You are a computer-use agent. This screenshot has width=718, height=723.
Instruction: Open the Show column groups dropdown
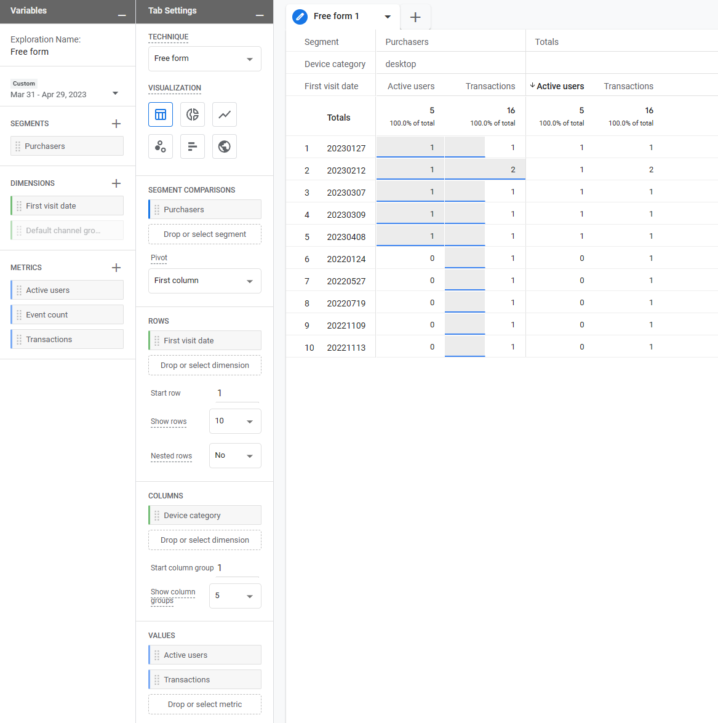pyautogui.click(x=235, y=596)
